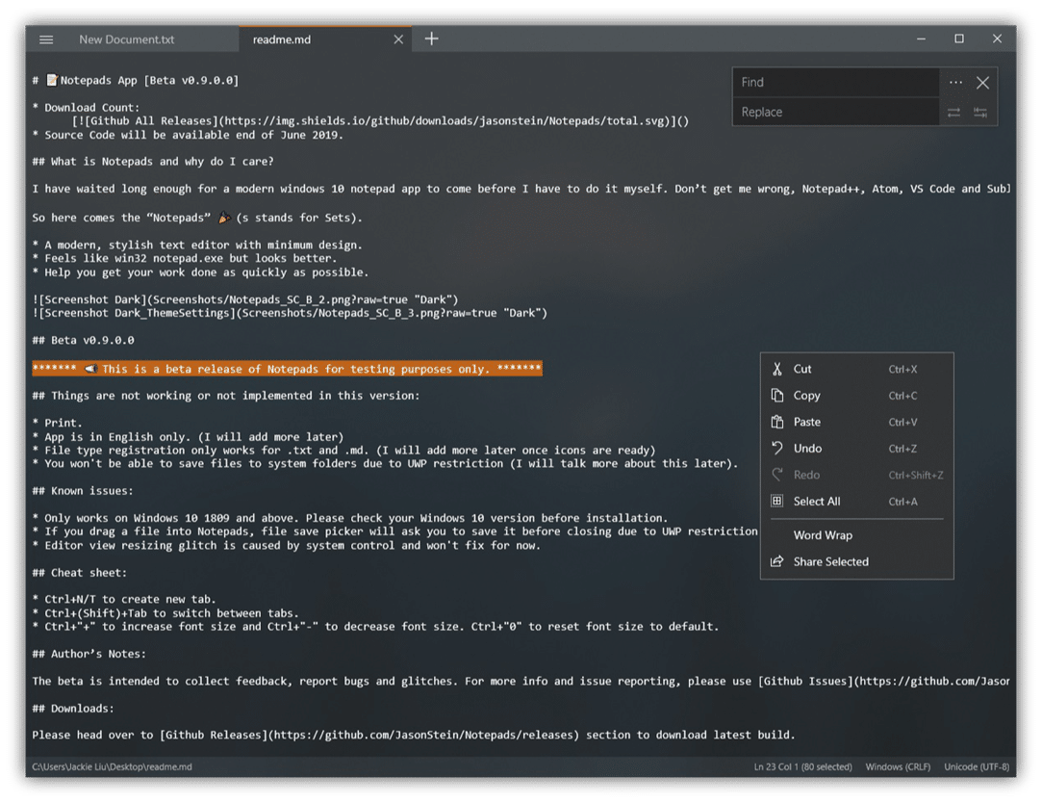
Task: Click the replace all icon
Action: click(980, 113)
